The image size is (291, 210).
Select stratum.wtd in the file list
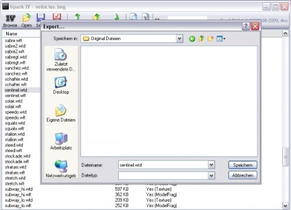pyautogui.click(x=16, y=167)
